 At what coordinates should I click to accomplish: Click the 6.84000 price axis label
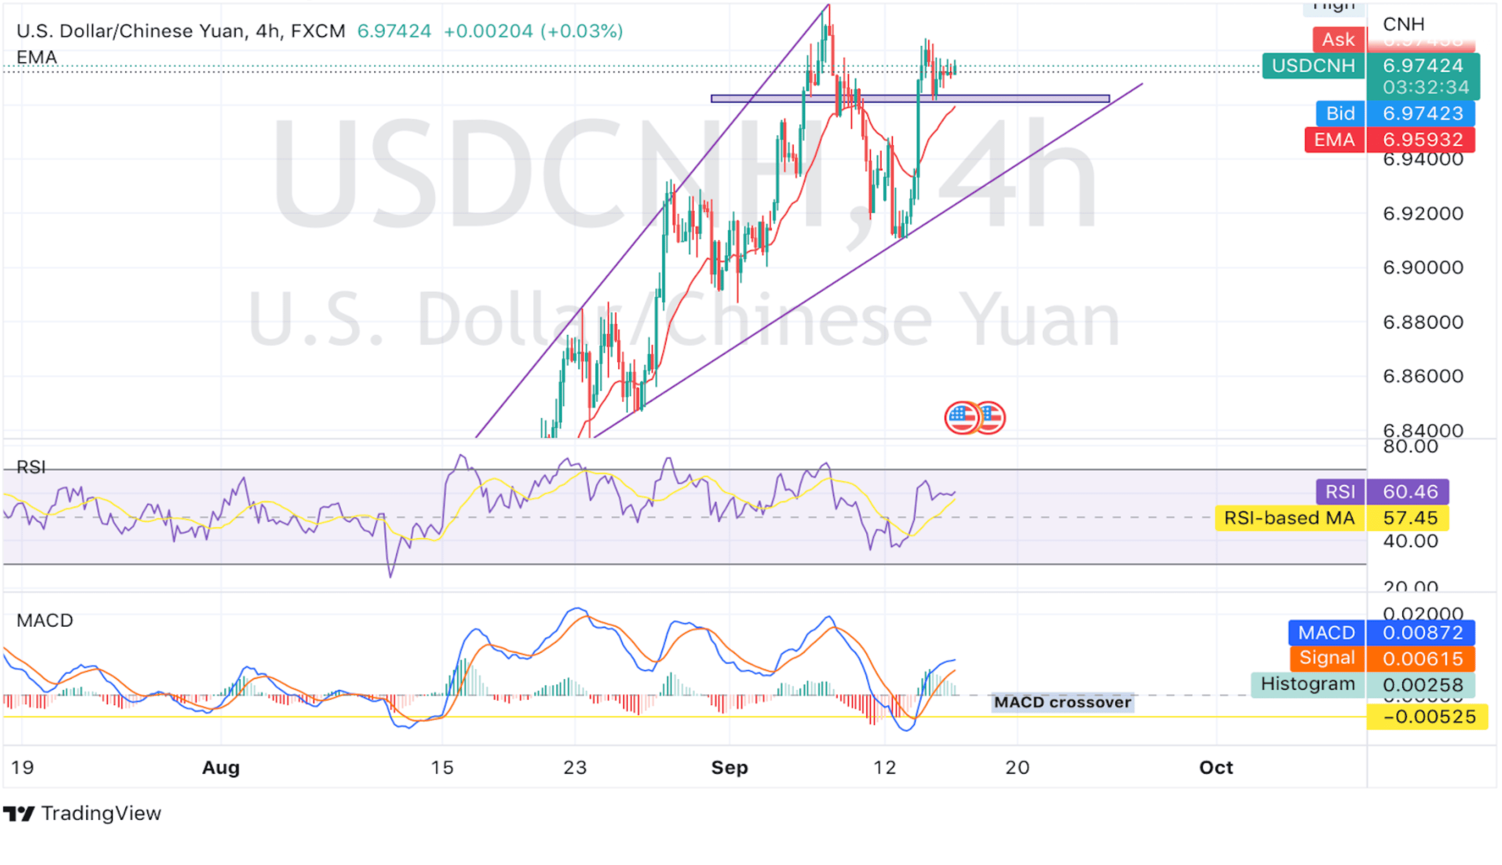pyautogui.click(x=1423, y=430)
